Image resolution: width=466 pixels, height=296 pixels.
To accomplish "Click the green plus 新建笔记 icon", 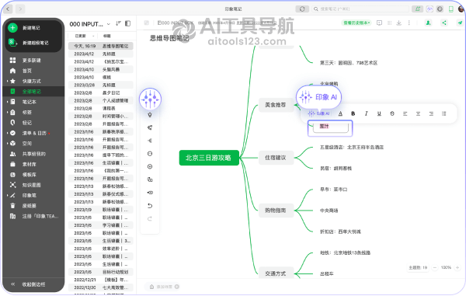I will tap(12, 28).
